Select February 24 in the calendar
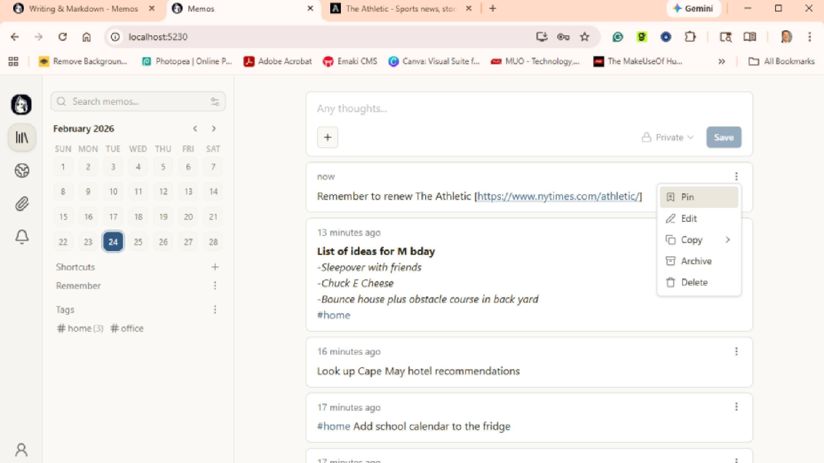The image size is (824, 463). 113,242
